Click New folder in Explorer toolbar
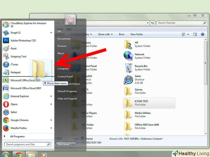This screenshot has width=210, height=157. pyautogui.click(x=137, y=34)
